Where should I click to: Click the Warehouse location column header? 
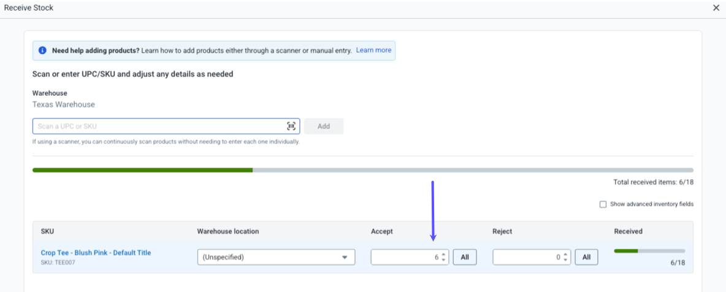[x=228, y=231]
